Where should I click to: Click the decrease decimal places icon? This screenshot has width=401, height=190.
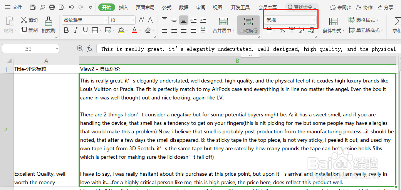point(311,30)
